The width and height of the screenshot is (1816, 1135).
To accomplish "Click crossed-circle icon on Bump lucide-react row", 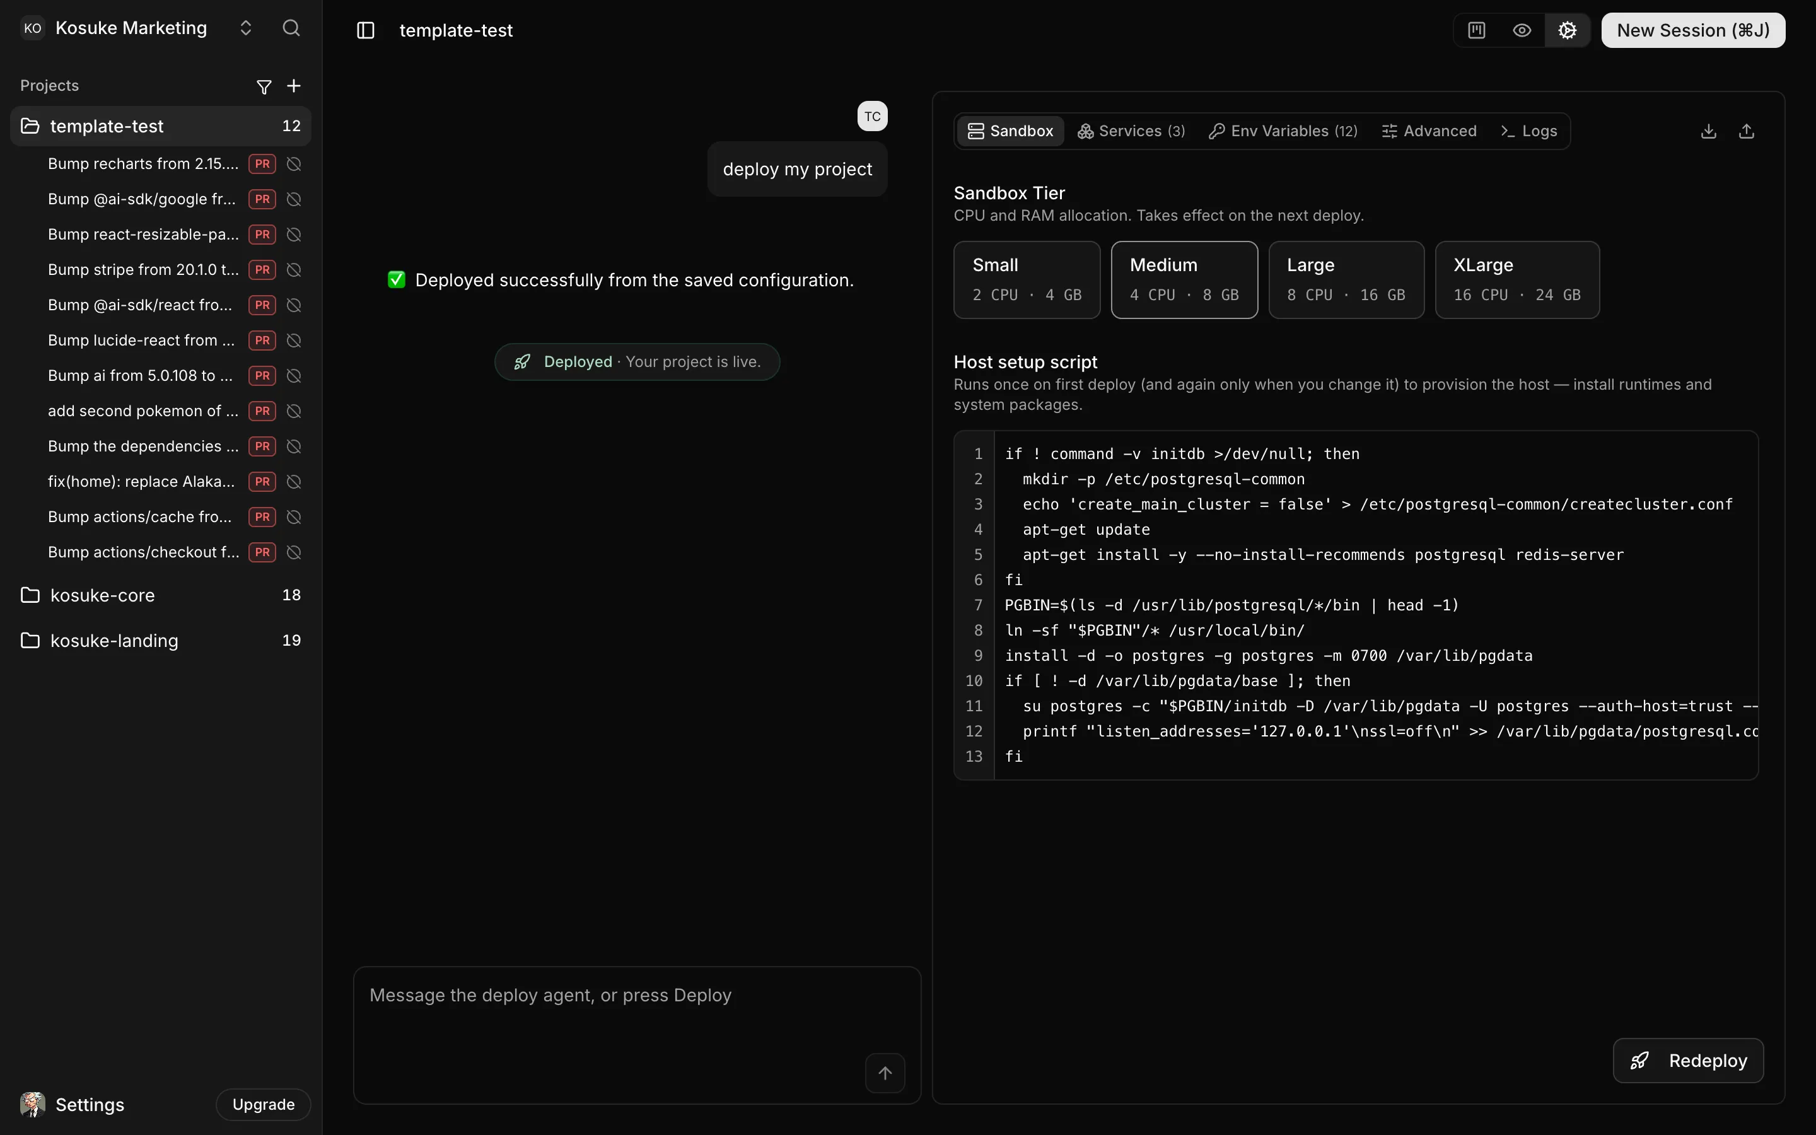I will coord(294,340).
